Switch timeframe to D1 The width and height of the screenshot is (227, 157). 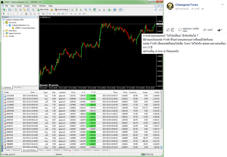coord(75,14)
